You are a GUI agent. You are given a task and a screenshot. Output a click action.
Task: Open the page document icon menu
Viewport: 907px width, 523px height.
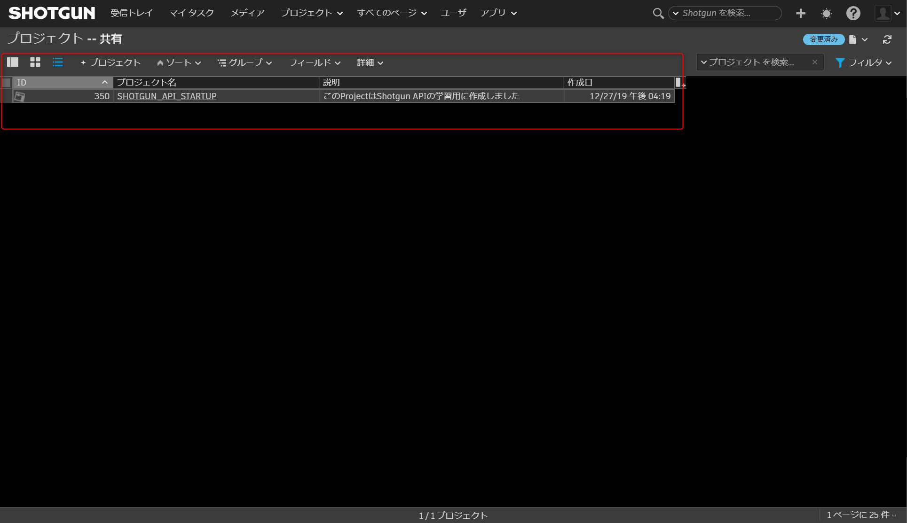[x=853, y=39]
